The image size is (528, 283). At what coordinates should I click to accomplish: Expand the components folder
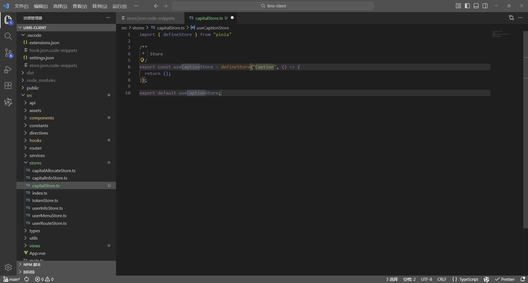pyautogui.click(x=66, y=118)
